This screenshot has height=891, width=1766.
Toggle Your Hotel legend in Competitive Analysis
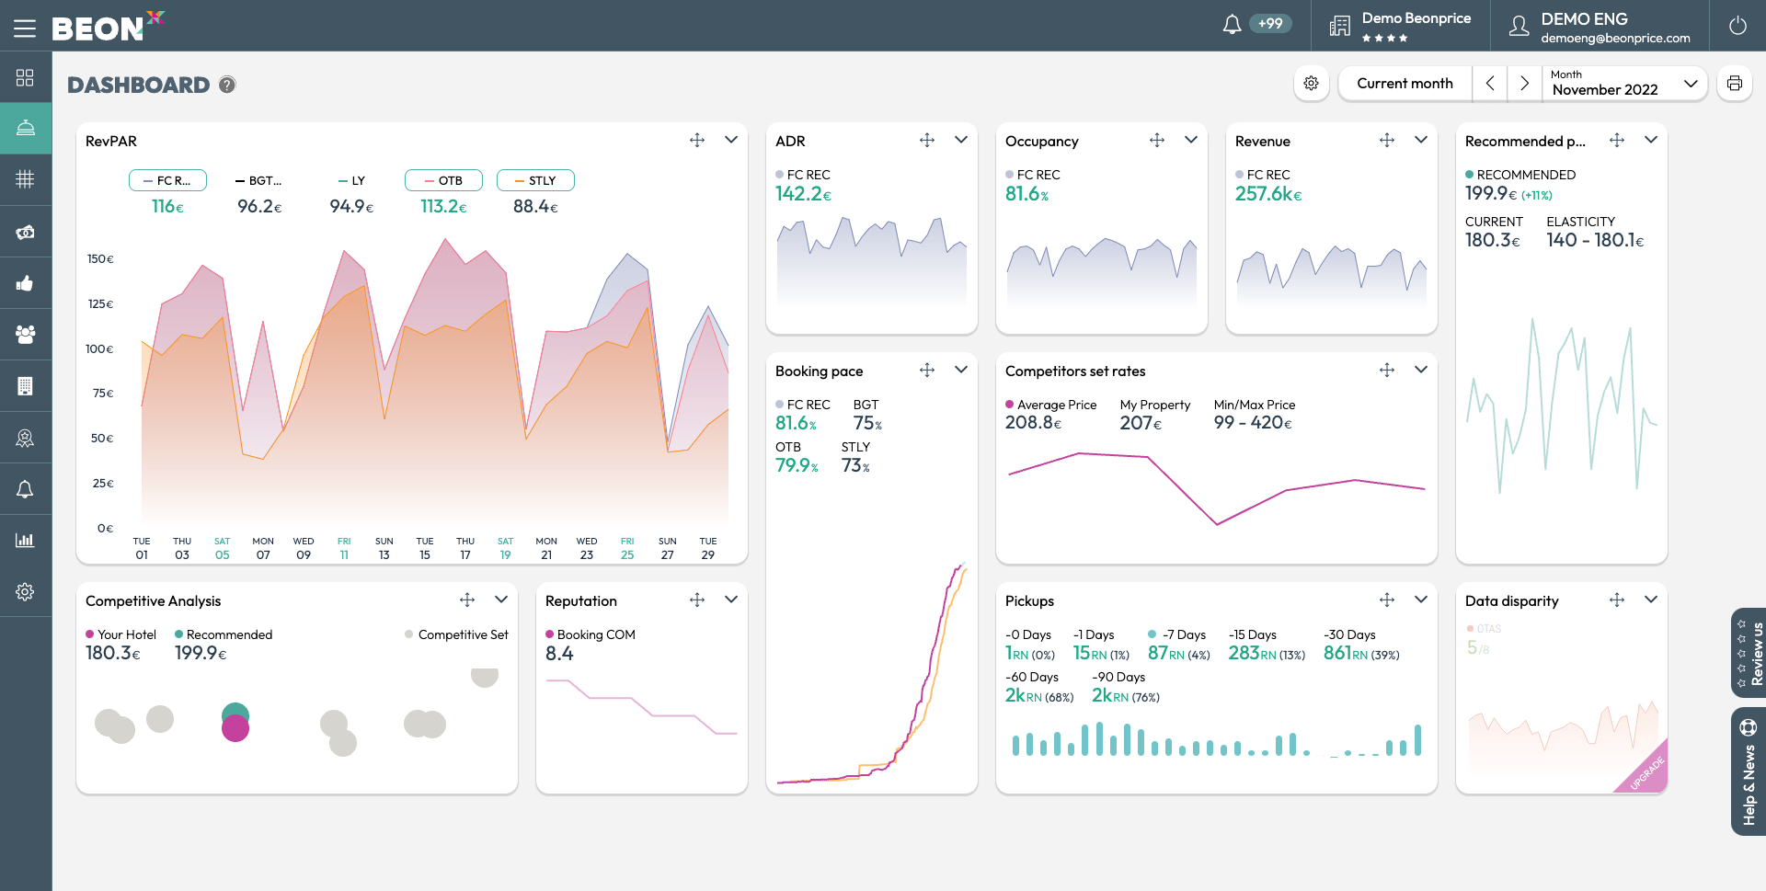pos(121,634)
